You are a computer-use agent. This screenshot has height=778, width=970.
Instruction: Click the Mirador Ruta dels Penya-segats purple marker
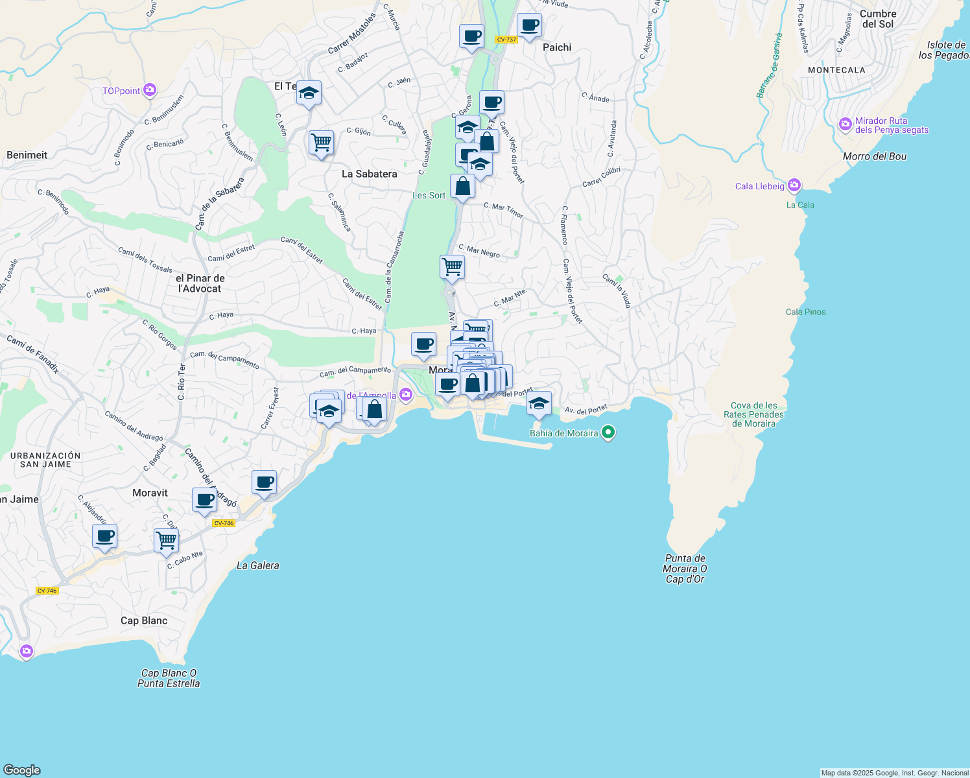845,124
